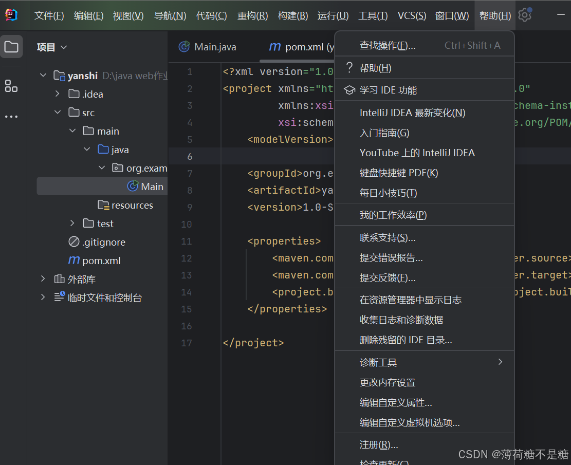This screenshot has width=571, height=465.
Task: Click the IntelliJ IDEA logo icon
Action: tap(11, 15)
